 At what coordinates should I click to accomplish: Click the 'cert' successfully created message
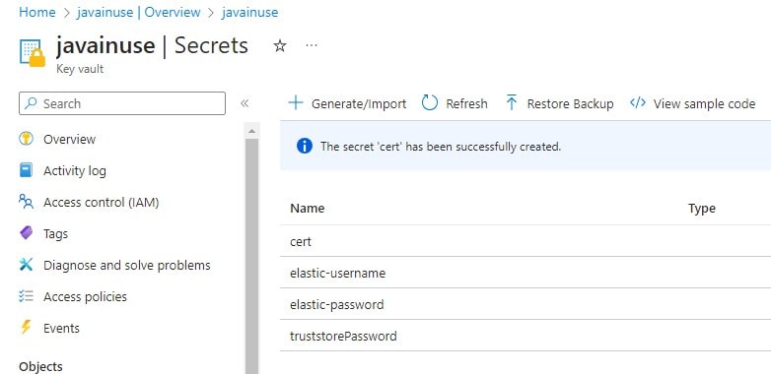441,147
